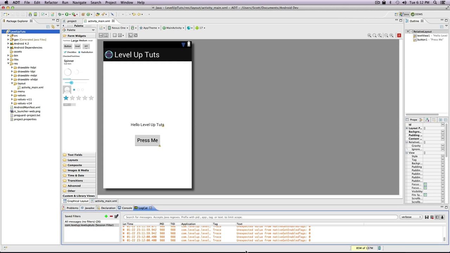Collapse all in Package Explorer toolbar
Screen dimensions: 450x253
coord(48,27)
